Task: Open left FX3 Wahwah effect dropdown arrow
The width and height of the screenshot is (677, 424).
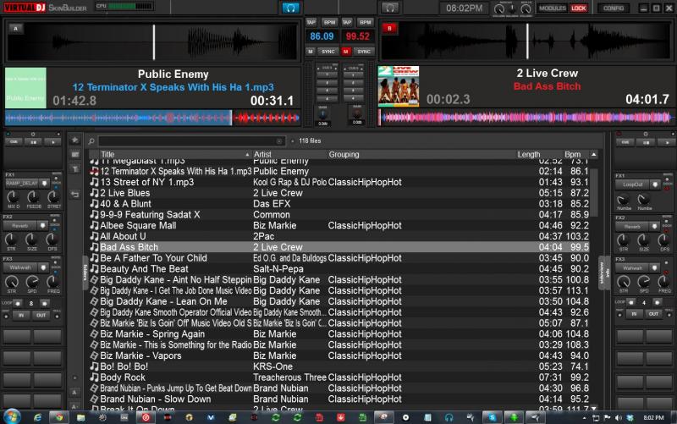Action: (43, 267)
